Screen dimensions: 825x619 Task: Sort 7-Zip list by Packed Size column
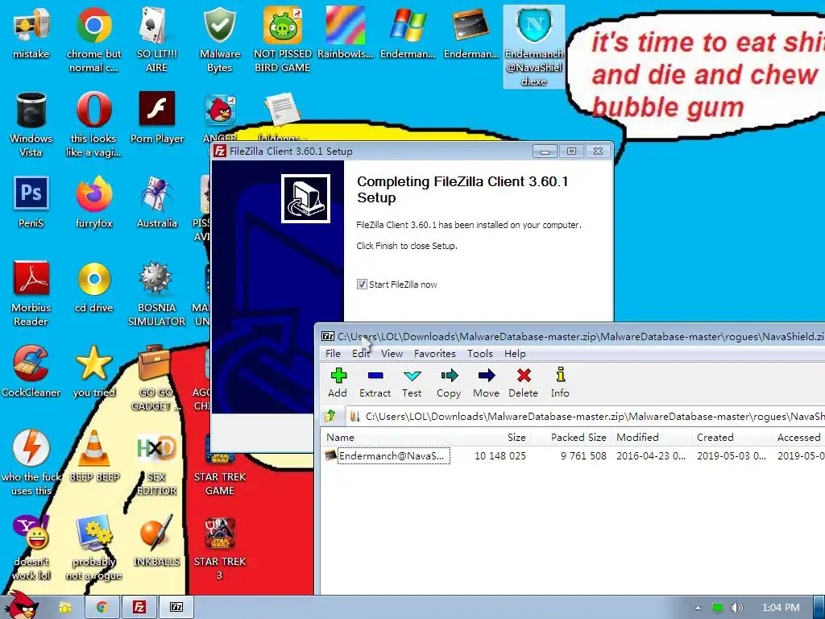click(x=571, y=438)
